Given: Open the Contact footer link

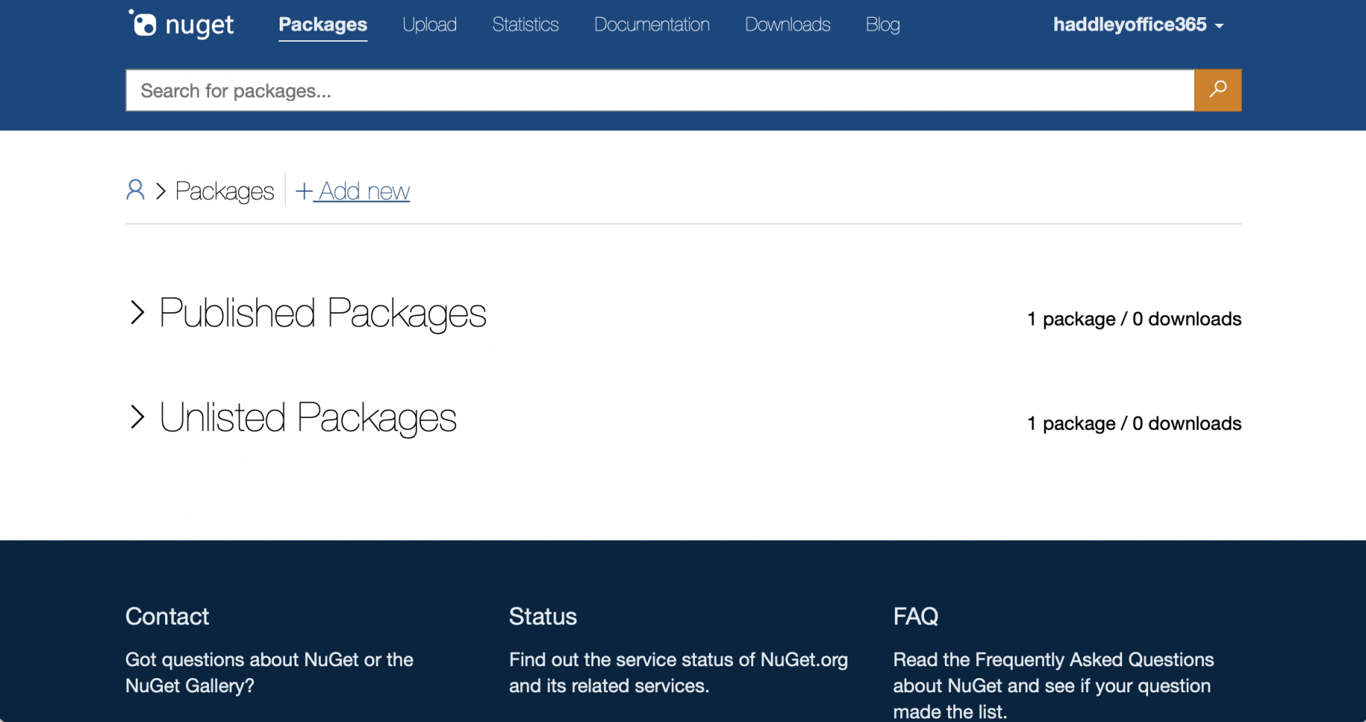Looking at the screenshot, I should click(167, 616).
